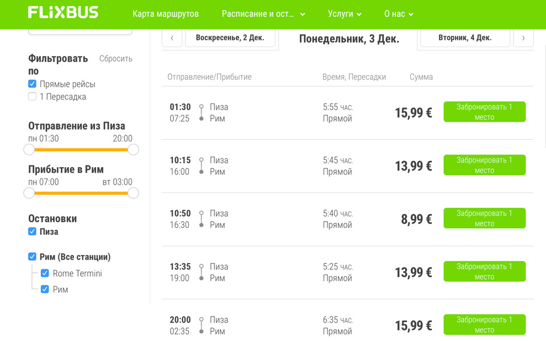
Task: Go to previous day with left arrow
Action: click(x=172, y=38)
